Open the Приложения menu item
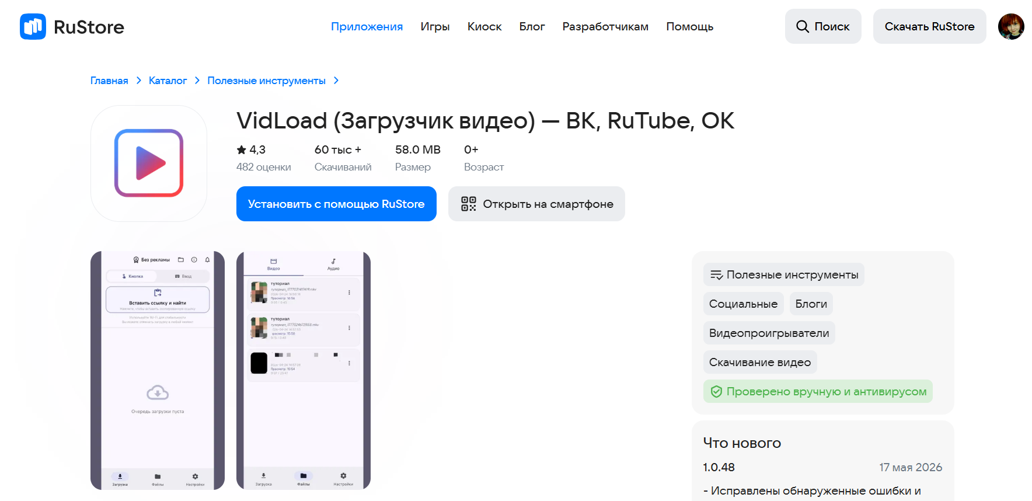 367,26
